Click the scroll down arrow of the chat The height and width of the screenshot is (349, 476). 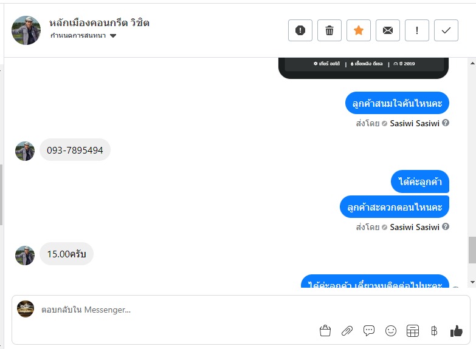pyautogui.click(x=472, y=282)
